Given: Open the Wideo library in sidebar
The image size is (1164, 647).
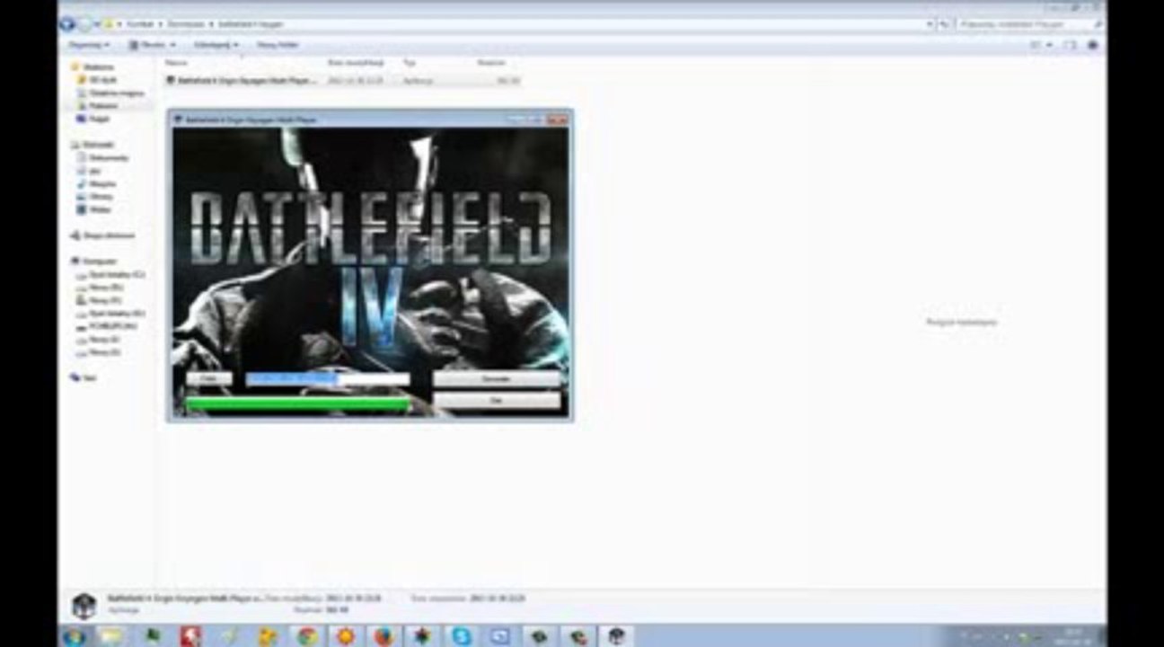Looking at the screenshot, I should (93, 208).
